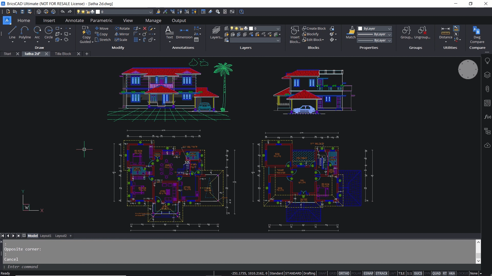Image resolution: width=492 pixels, height=276 pixels.
Task: Open the Dimension annotation tool
Action: pyautogui.click(x=184, y=32)
